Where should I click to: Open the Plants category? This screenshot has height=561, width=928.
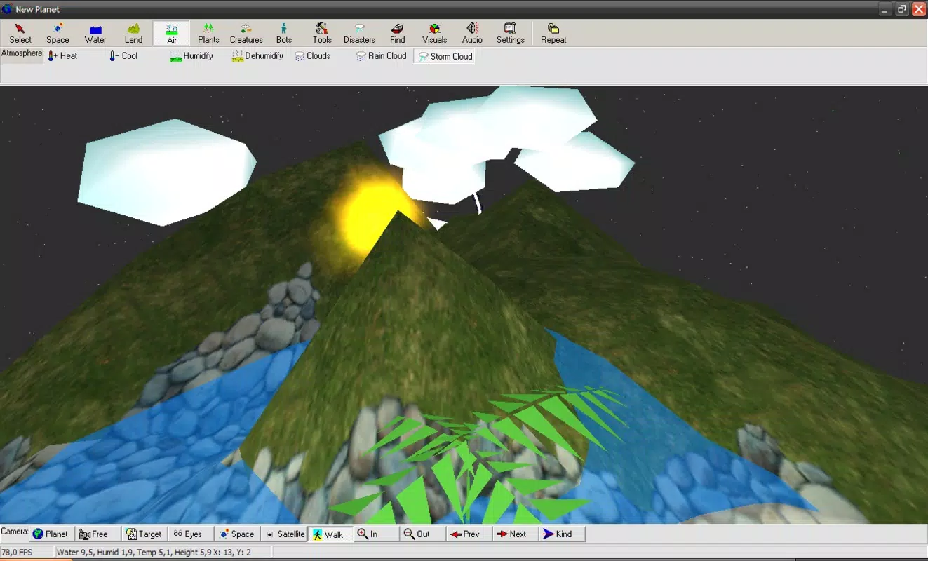208,34
